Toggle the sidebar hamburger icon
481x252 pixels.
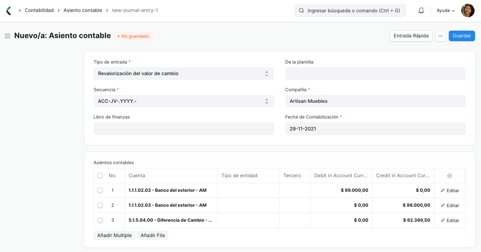coord(7,36)
